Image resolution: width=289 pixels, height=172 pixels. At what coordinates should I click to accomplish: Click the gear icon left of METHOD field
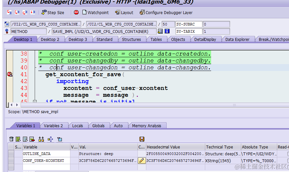7,31
